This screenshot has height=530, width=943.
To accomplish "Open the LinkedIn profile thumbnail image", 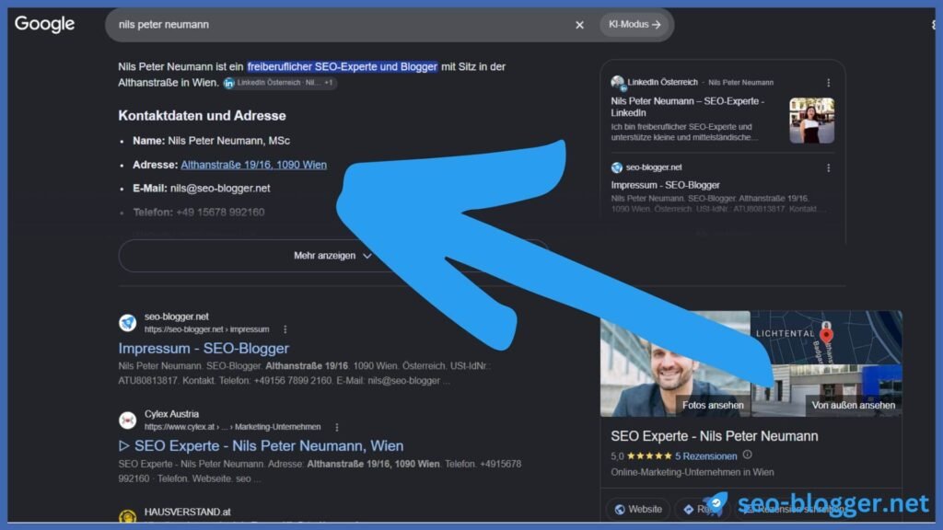I will point(811,121).
